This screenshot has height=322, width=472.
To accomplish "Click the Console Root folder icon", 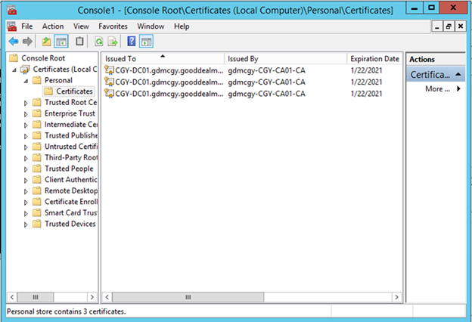I will point(14,58).
